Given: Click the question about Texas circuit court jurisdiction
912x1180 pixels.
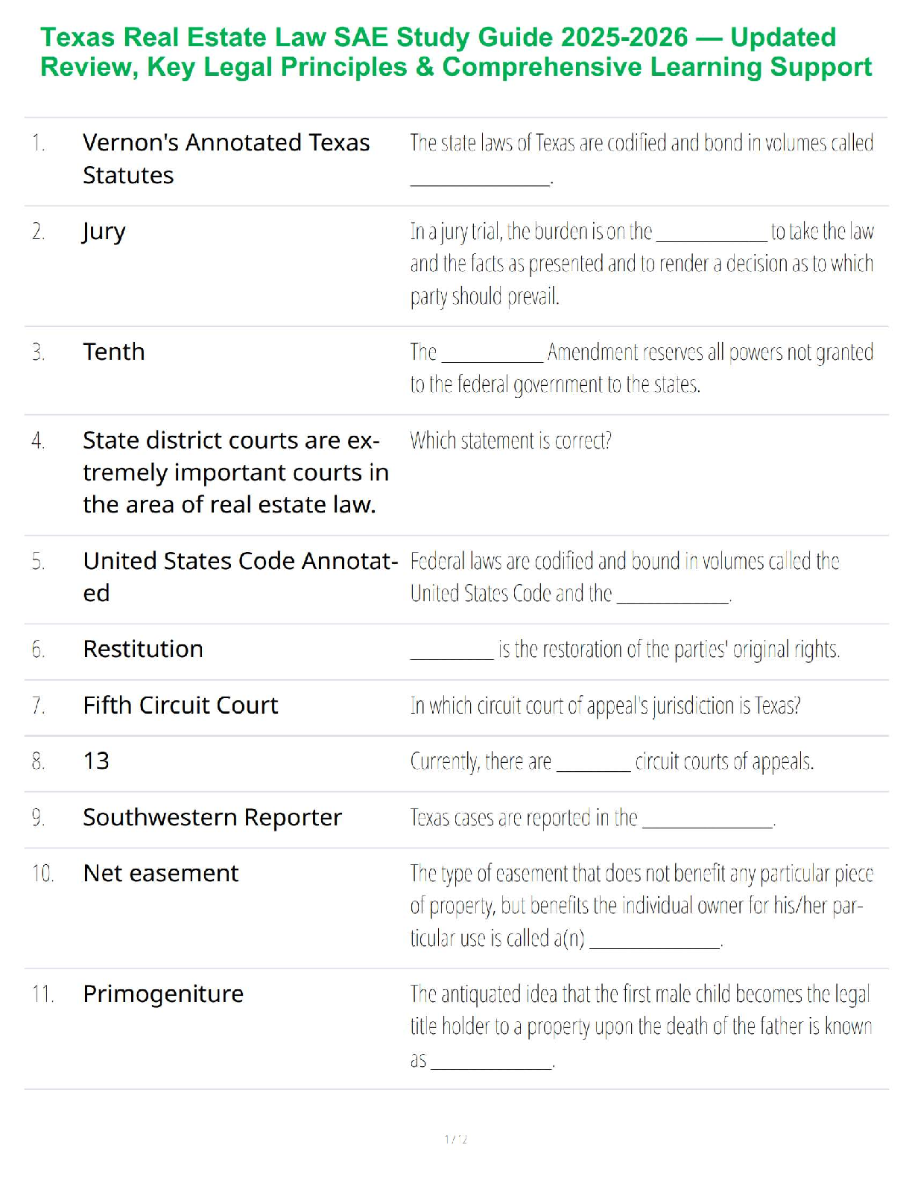Looking at the screenshot, I should tap(605, 705).
